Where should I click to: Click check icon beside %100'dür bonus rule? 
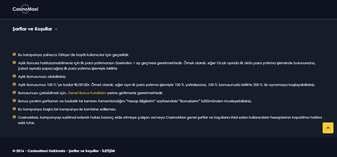click(14, 84)
